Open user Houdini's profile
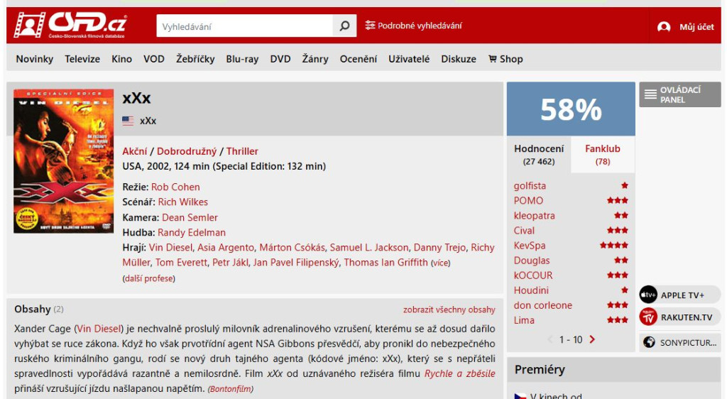The width and height of the screenshot is (727, 399). [x=531, y=290]
